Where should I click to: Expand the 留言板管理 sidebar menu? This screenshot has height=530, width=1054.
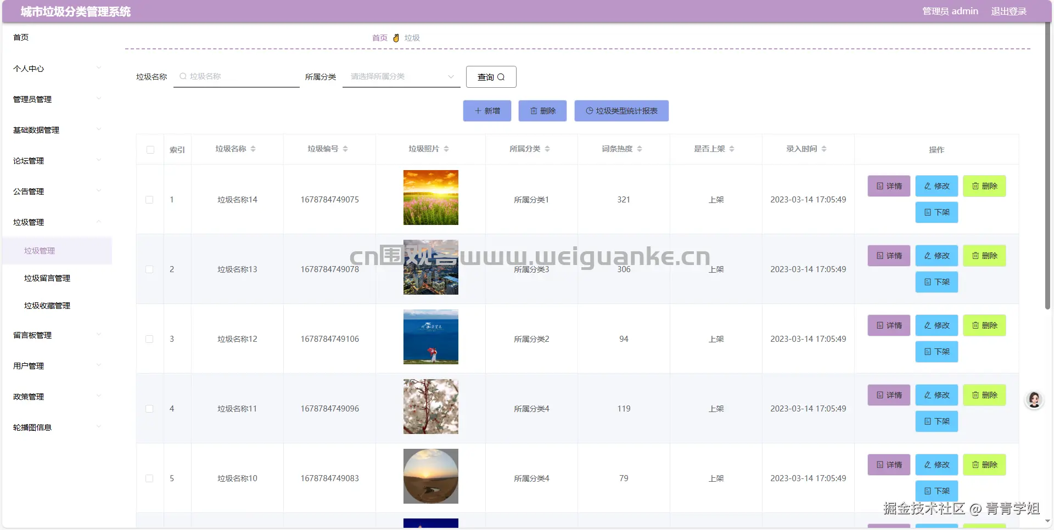[57, 335]
